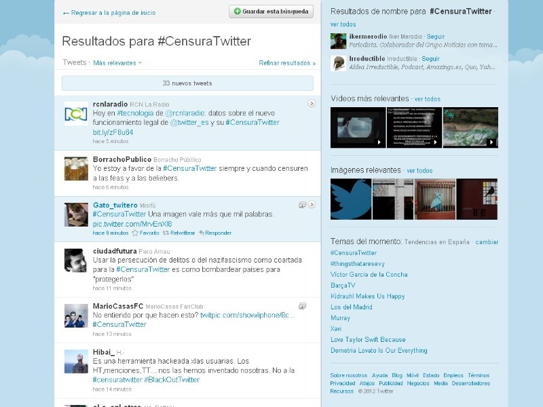Click hace 9 minutos timestamp
The width and height of the screenshot is (543, 407).
pos(111,233)
